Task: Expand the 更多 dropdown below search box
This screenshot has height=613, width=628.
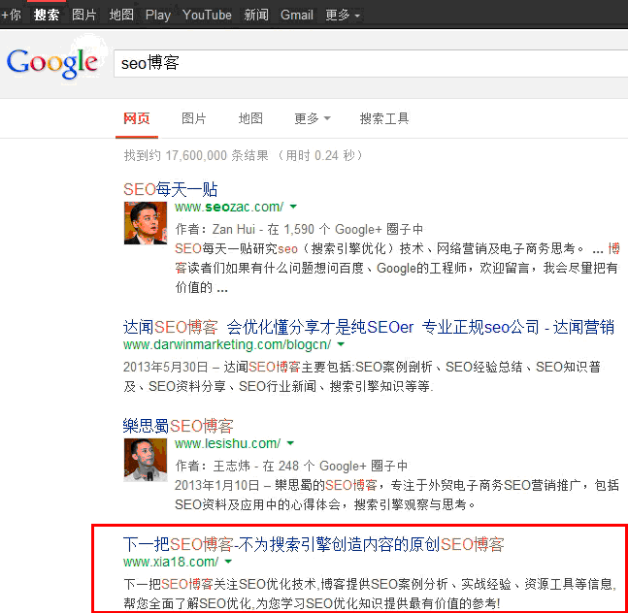Action: pyautogui.click(x=313, y=118)
